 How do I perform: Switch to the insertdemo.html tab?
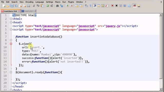click(11, 11)
